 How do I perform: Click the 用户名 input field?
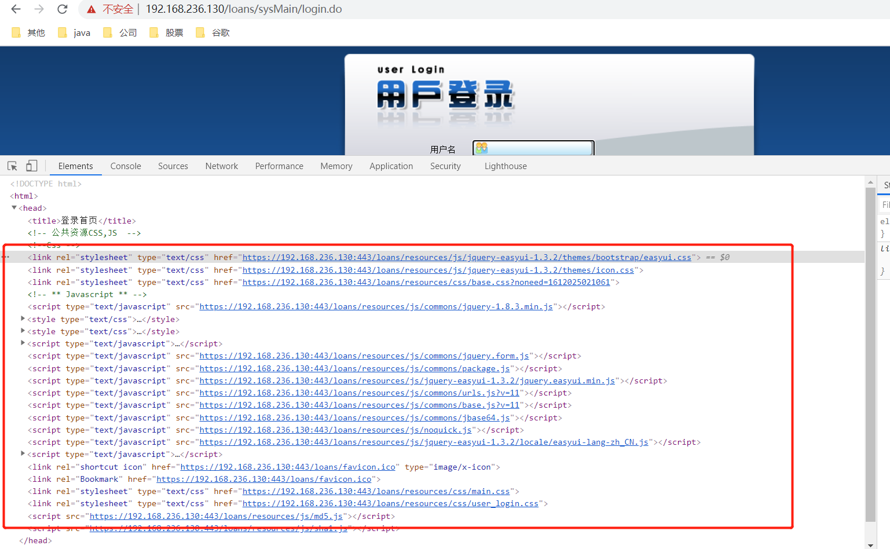click(533, 148)
